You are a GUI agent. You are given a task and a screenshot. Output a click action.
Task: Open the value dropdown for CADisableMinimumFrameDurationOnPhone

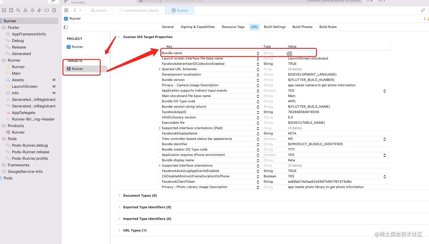(385, 176)
